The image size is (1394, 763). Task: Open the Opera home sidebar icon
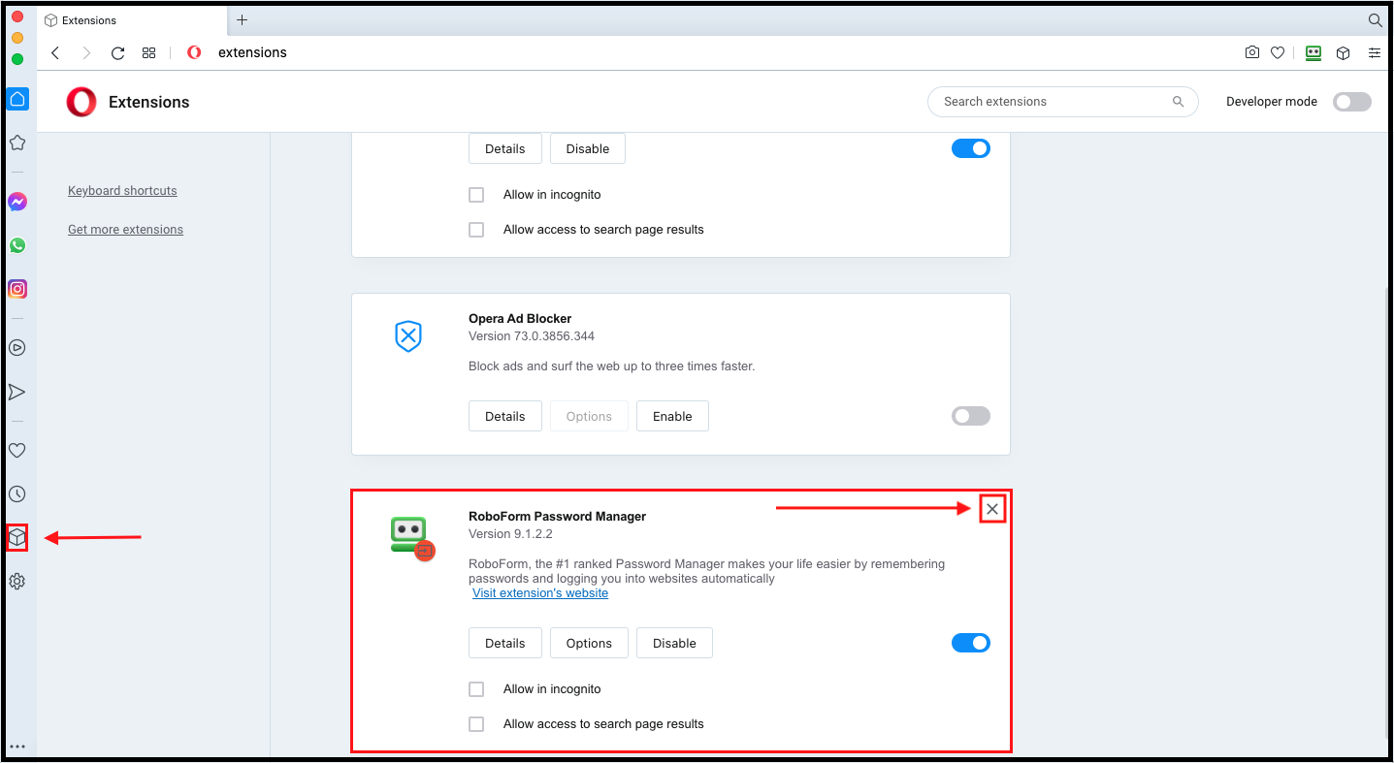[17, 99]
